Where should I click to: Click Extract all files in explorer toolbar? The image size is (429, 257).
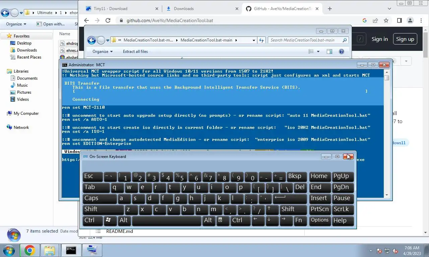click(x=135, y=52)
